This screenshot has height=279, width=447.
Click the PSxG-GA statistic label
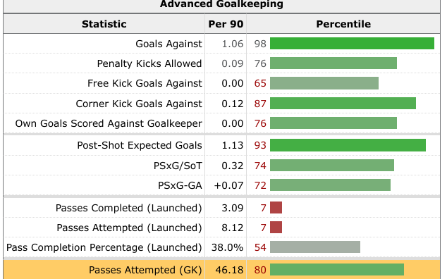[x=180, y=185]
